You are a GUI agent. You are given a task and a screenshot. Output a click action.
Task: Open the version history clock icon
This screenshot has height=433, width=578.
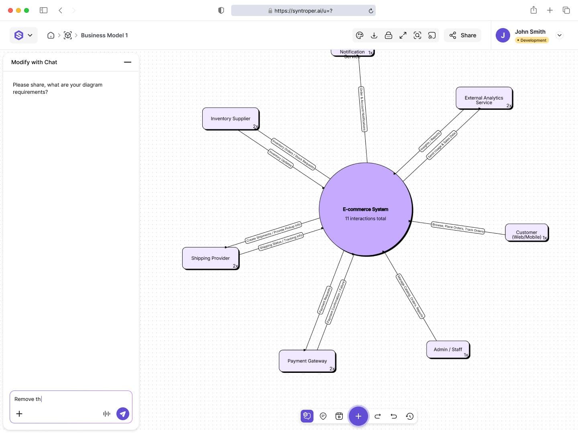click(410, 416)
